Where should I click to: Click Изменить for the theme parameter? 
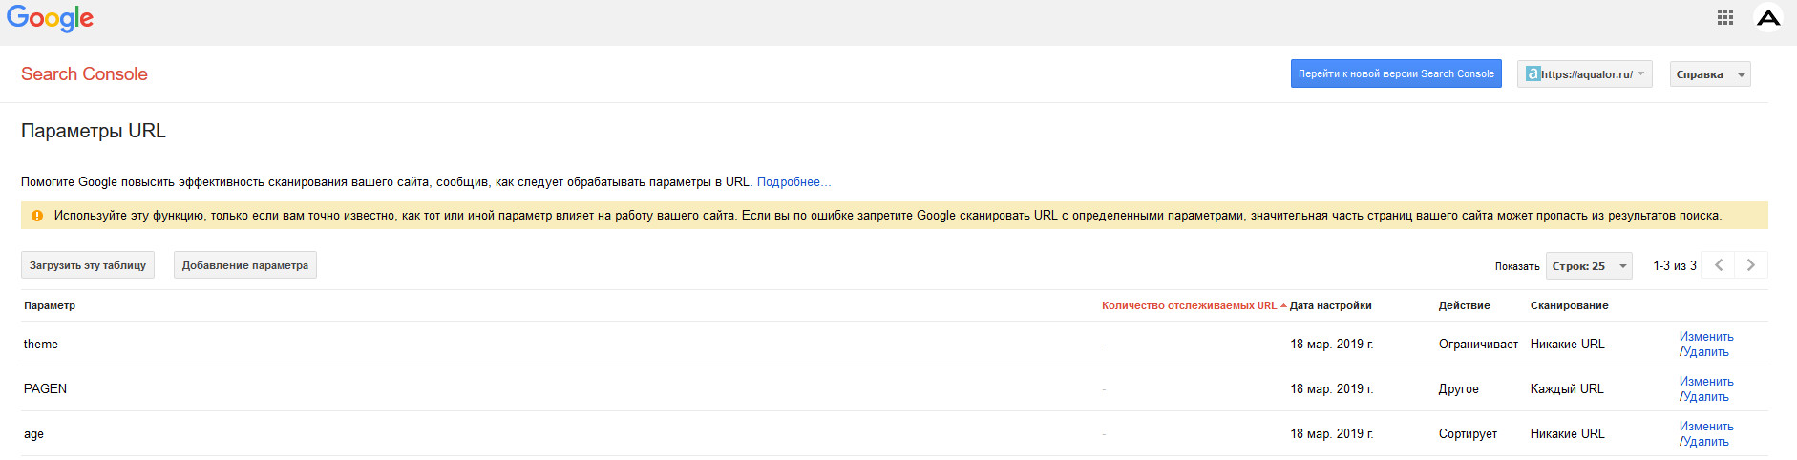(x=1706, y=337)
